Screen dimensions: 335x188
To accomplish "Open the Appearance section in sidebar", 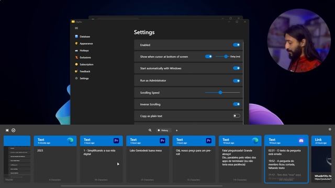I will (x=84, y=43).
